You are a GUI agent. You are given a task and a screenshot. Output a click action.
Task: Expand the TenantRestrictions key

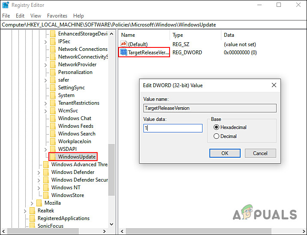click(x=46, y=103)
